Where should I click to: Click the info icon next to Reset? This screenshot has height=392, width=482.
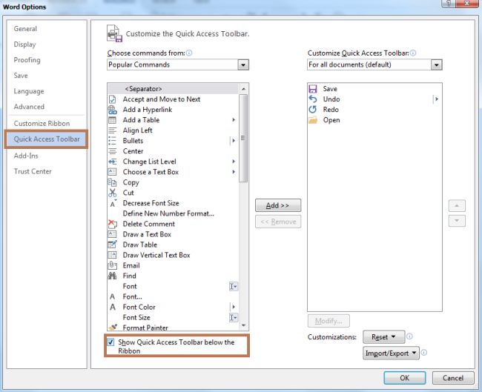410,336
